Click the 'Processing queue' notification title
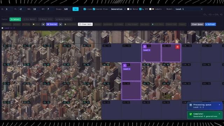The image size is (224, 126). (202, 105)
